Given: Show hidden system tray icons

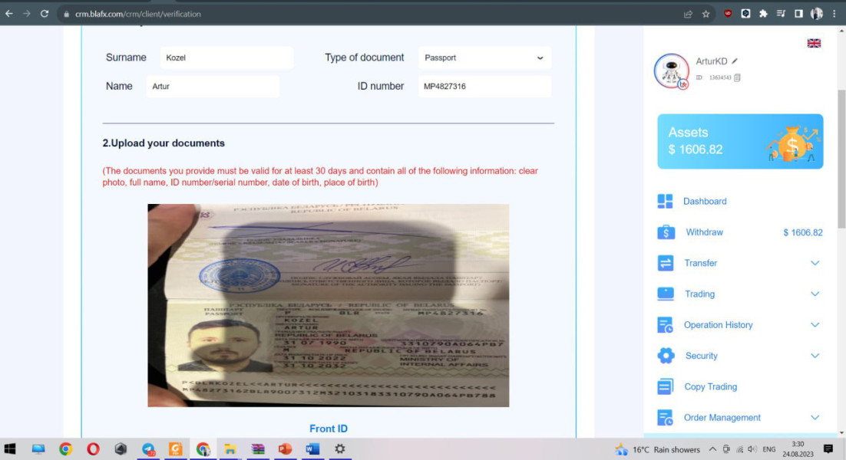Looking at the screenshot, I should [712, 449].
